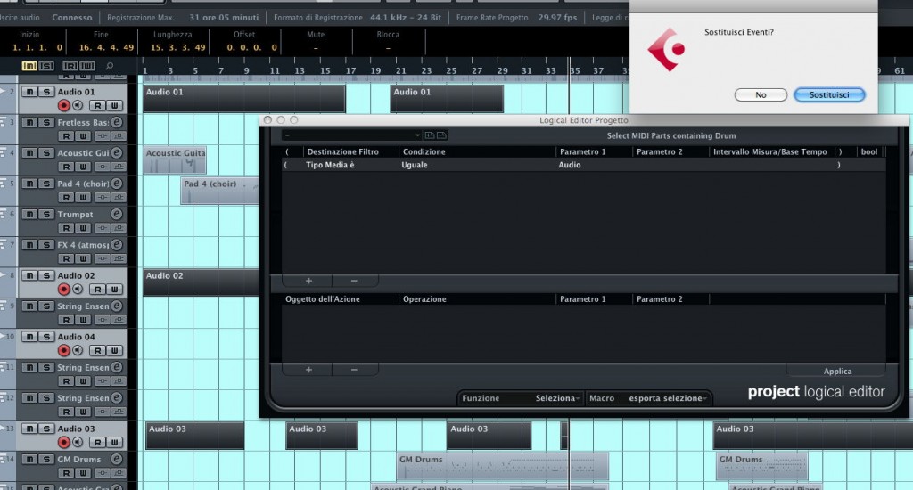
Task: Click ruler at bar 29
Action: pos(503,70)
